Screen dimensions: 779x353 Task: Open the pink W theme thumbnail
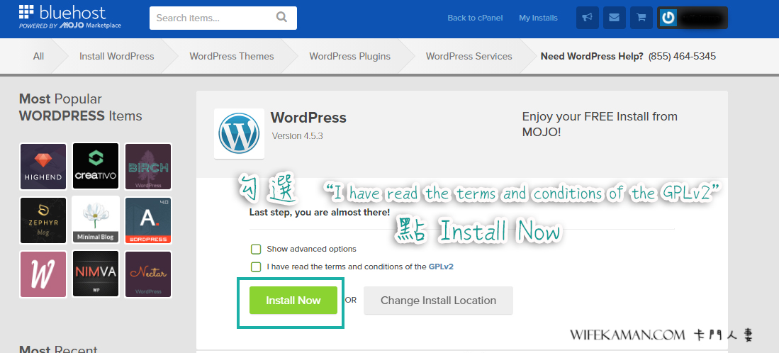[x=43, y=274]
